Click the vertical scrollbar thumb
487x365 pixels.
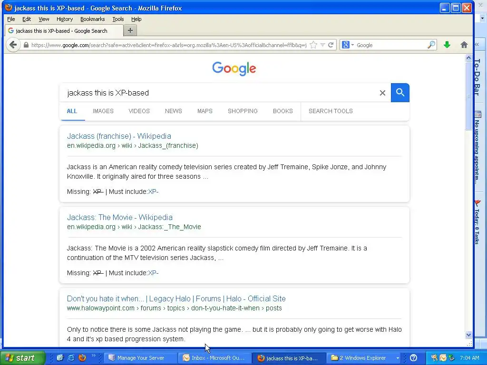click(x=468, y=96)
